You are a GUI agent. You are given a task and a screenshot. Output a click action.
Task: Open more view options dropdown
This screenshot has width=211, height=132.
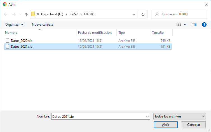(185, 25)
